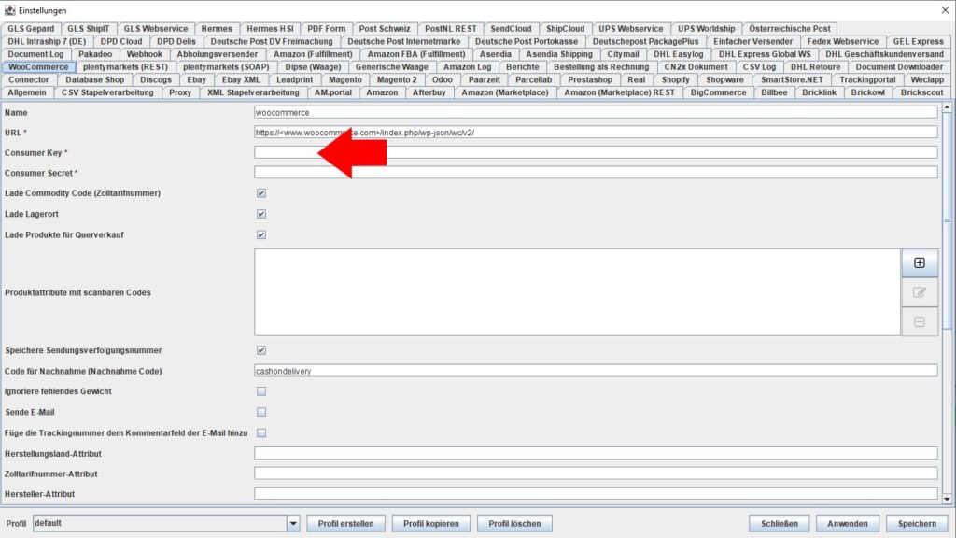
Task: Click the add attribute plus icon
Action: pyautogui.click(x=920, y=262)
